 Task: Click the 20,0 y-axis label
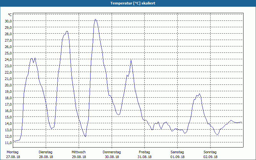[8, 85]
